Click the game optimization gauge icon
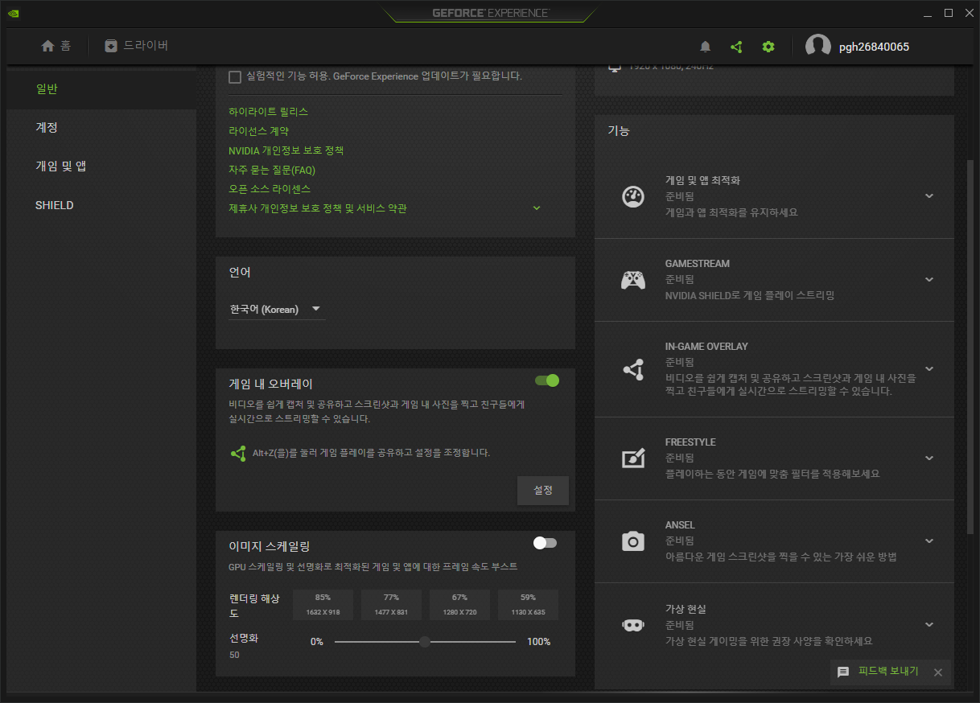This screenshot has height=703, width=980. [x=633, y=196]
